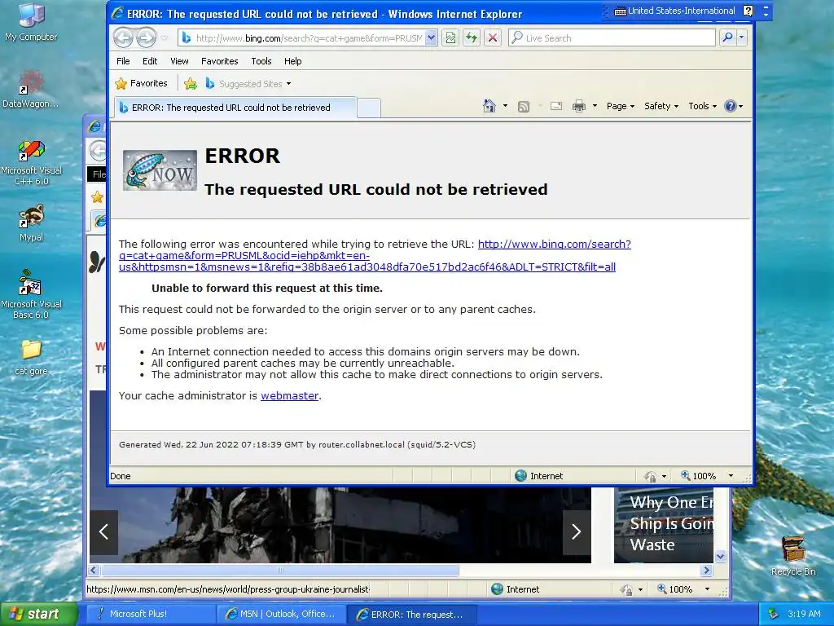Click the Live Search input box
Screen dimensions: 834x626
click(x=612, y=37)
